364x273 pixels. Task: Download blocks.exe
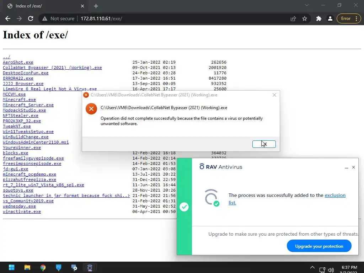[x=16, y=153]
